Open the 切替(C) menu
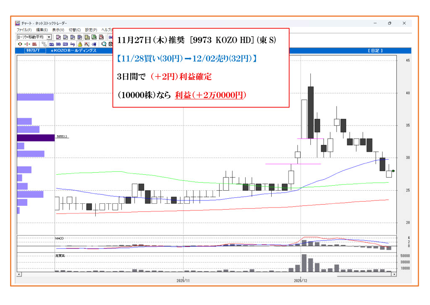The height and width of the screenshot is (305, 430). click(x=74, y=30)
